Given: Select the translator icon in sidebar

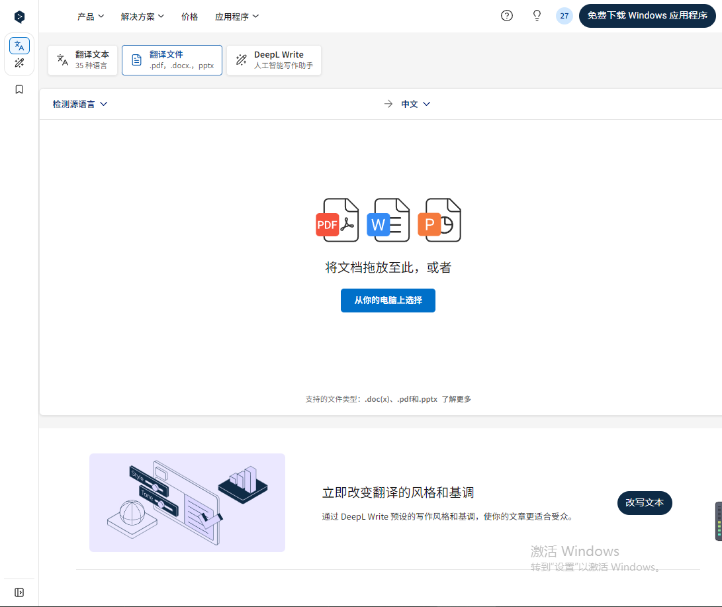Looking at the screenshot, I should pos(19,46).
